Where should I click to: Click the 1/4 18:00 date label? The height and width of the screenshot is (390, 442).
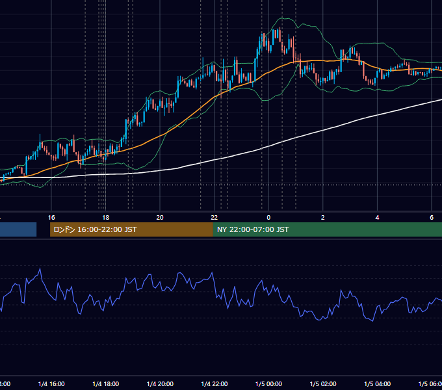106,384
